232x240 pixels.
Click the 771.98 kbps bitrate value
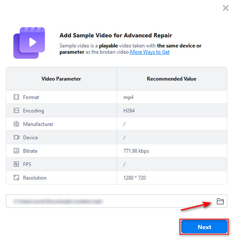click(136, 151)
